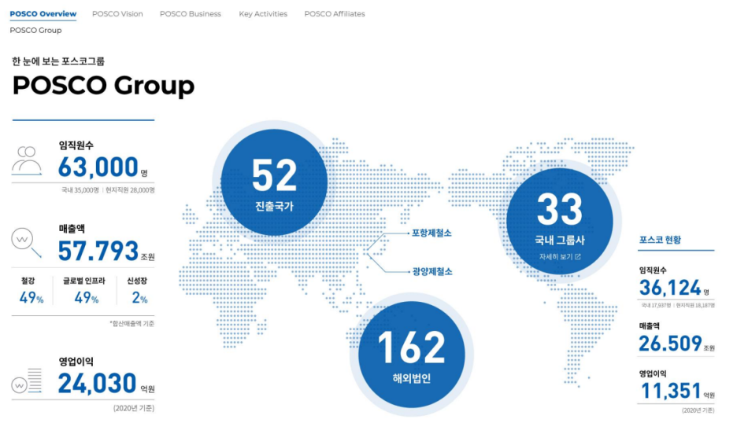Go to the POSCO Business tab
The width and height of the screenshot is (737, 430).
point(191,14)
